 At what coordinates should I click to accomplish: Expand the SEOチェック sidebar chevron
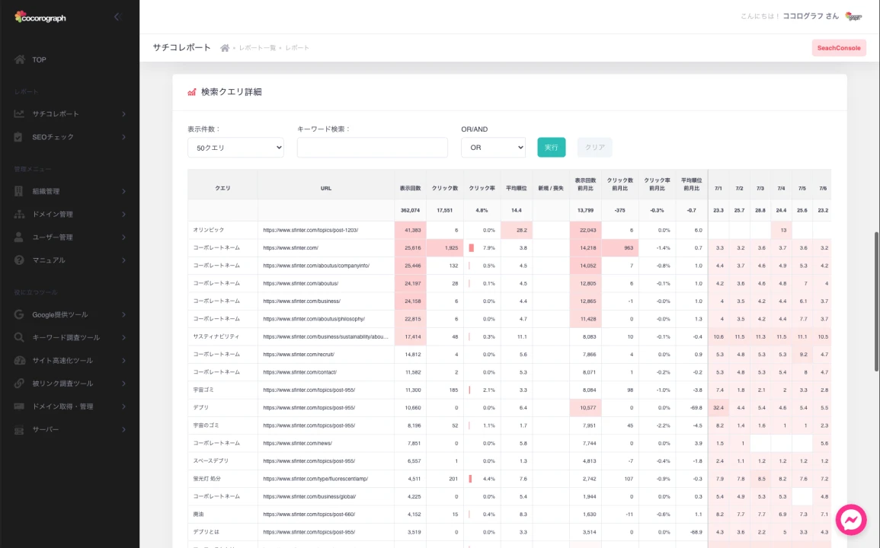(123, 137)
